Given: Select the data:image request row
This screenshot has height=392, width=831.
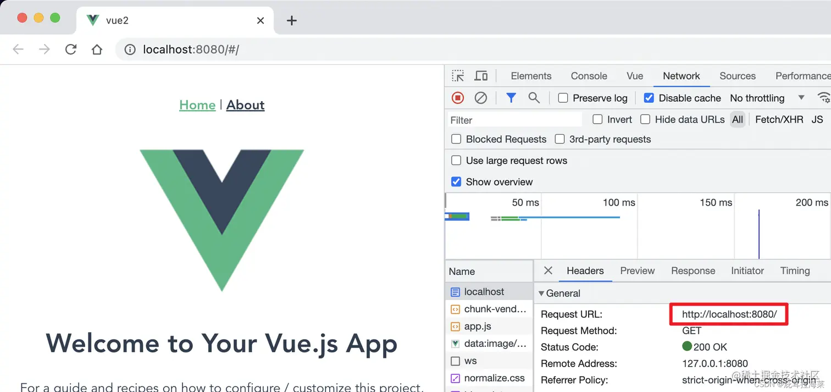Looking at the screenshot, I should pyautogui.click(x=489, y=344).
